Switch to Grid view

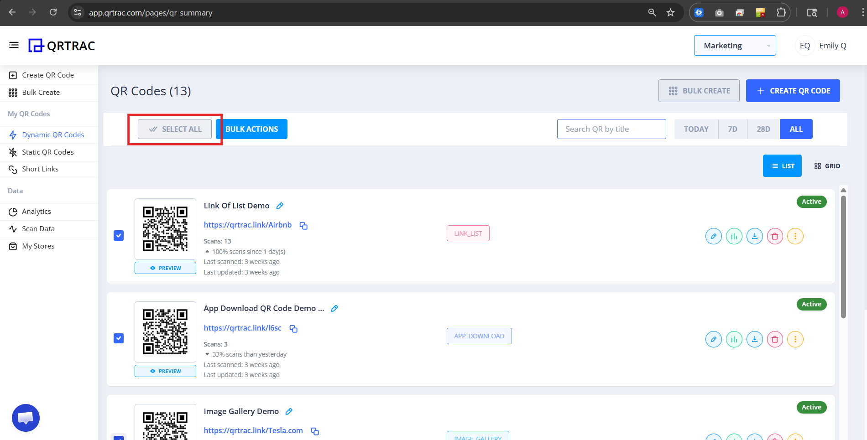pyautogui.click(x=827, y=166)
